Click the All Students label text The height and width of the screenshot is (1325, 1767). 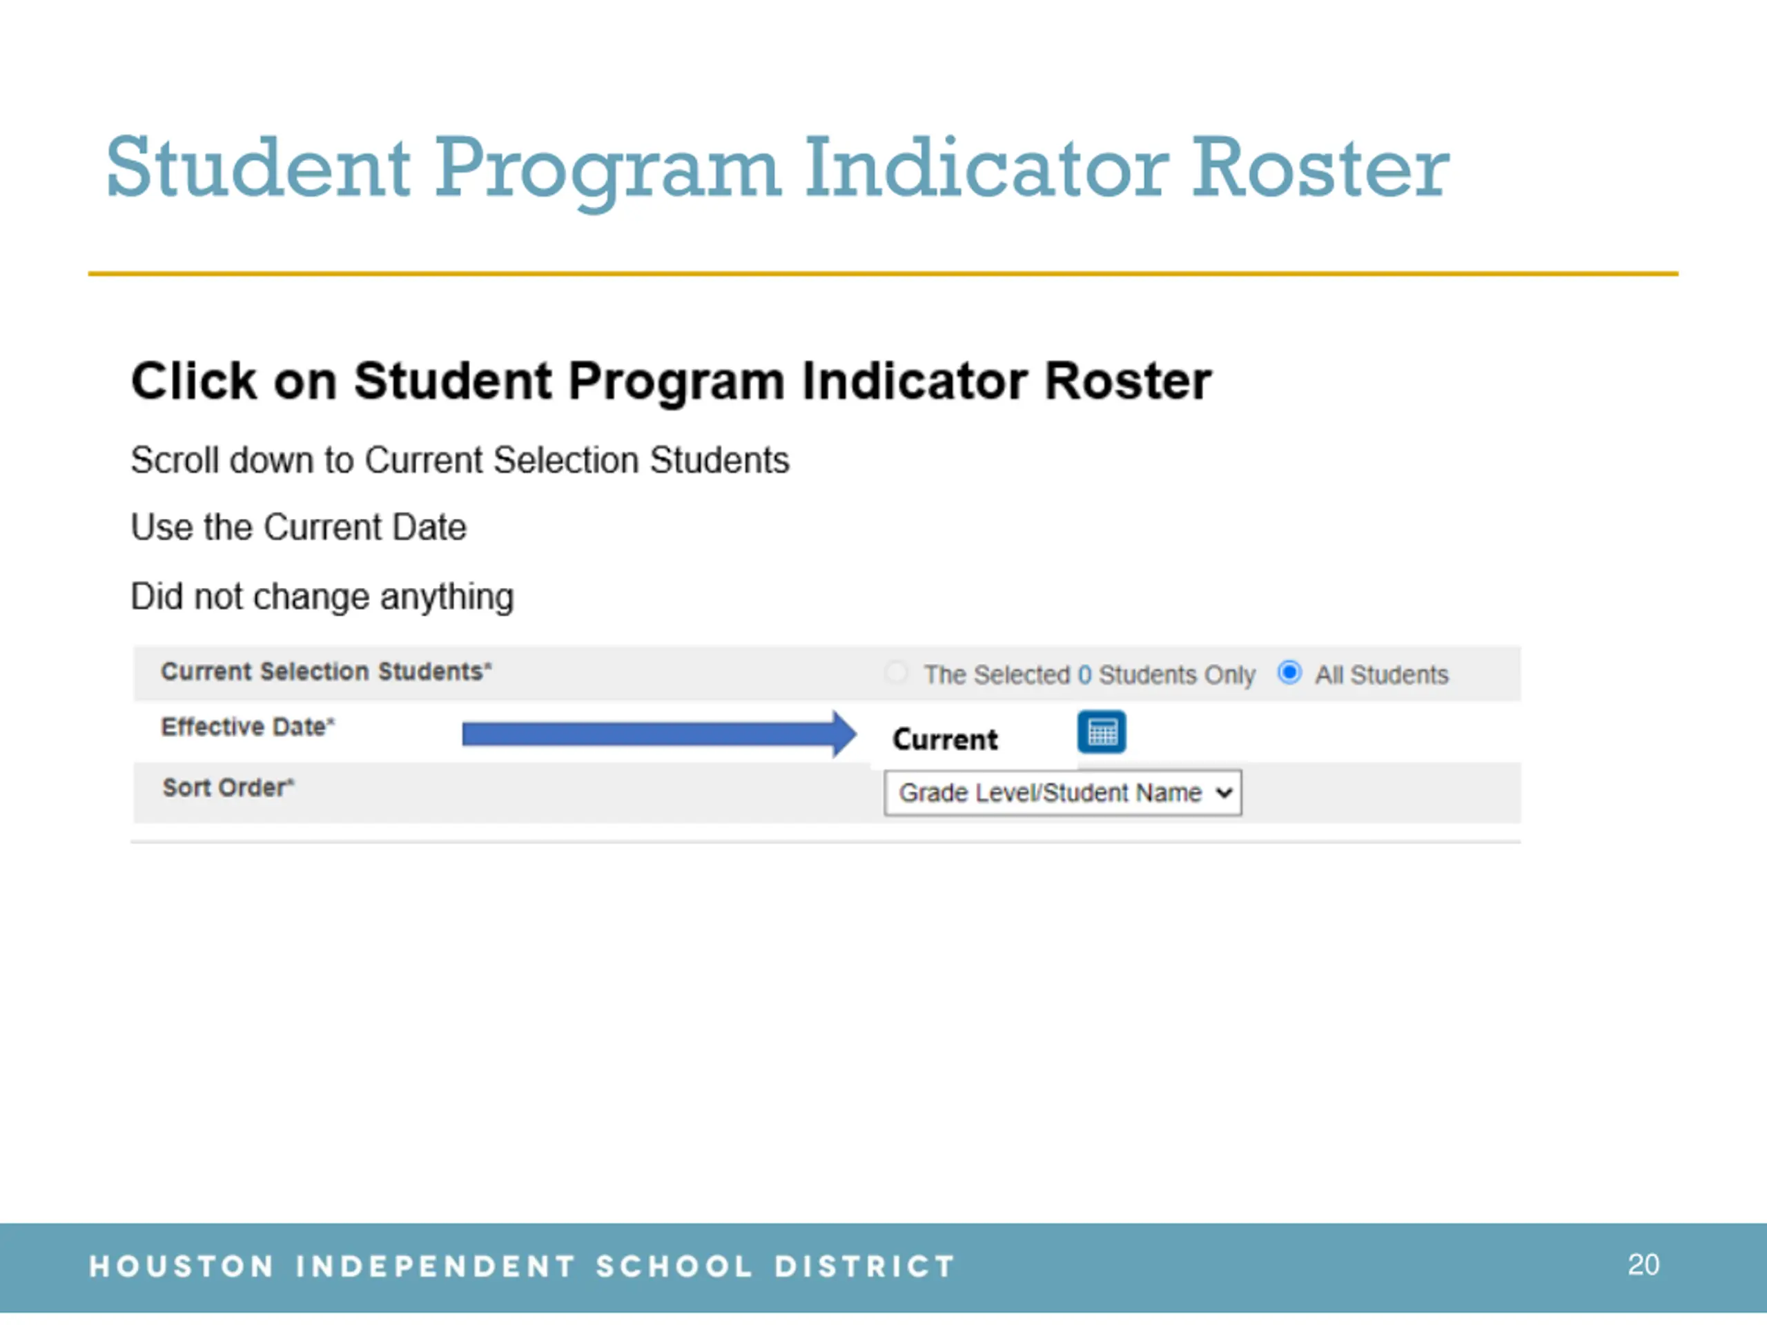click(1381, 675)
